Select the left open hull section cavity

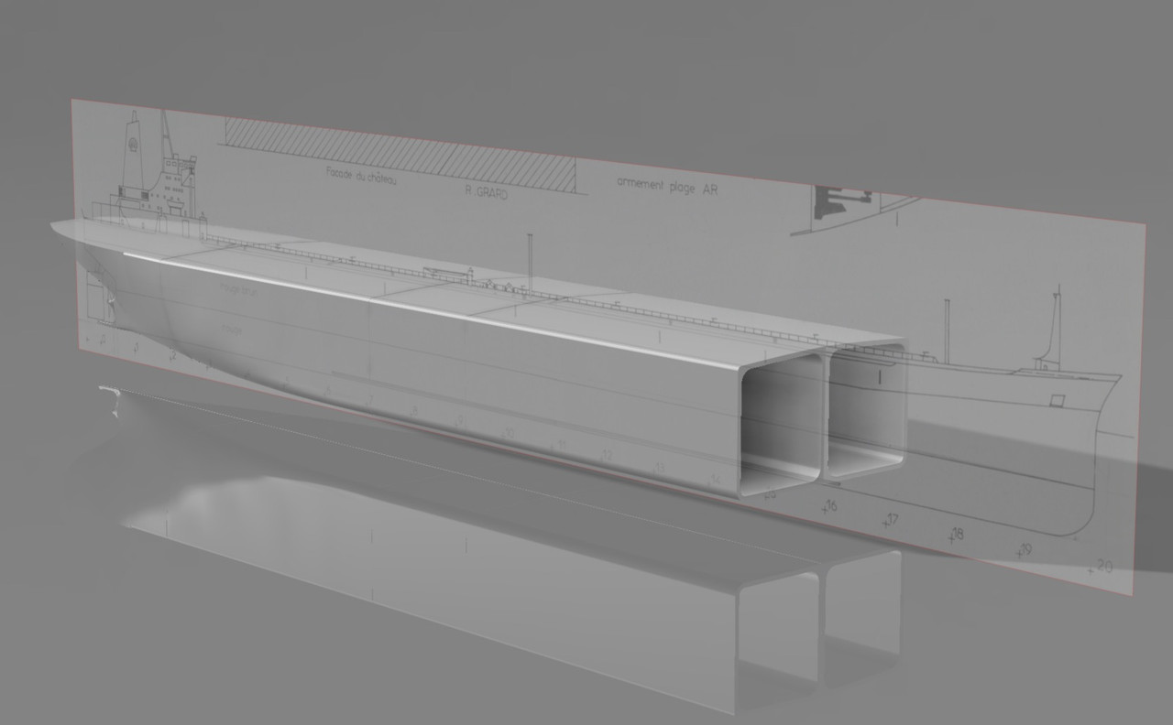(x=781, y=424)
